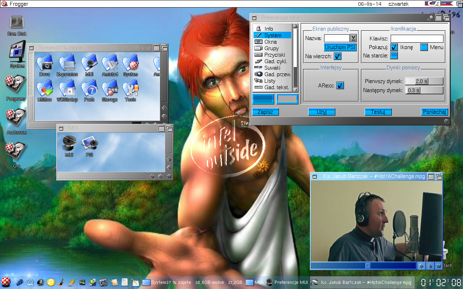
Task: Click the Poniechaj button
Action: [434, 112]
